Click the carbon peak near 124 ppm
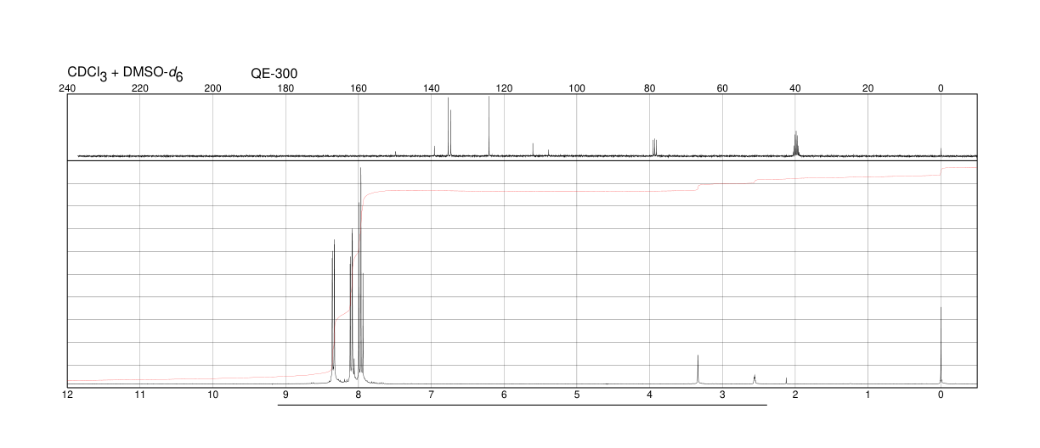This screenshot has width=1040, height=448. [489, 126]
